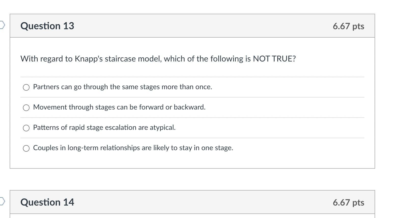Select answer stating rapid escalation is atypical
398x218 pixels.
pyautogui.click(x=26, y=128)
